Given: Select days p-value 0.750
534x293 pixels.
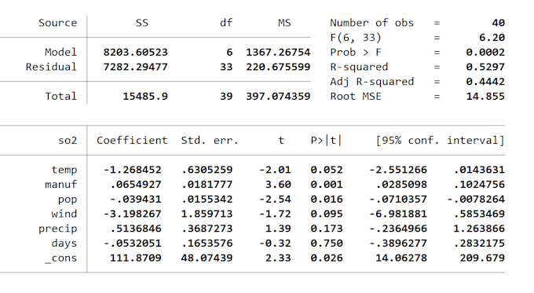Looking at the screenshot, I should tap(327, 244).
